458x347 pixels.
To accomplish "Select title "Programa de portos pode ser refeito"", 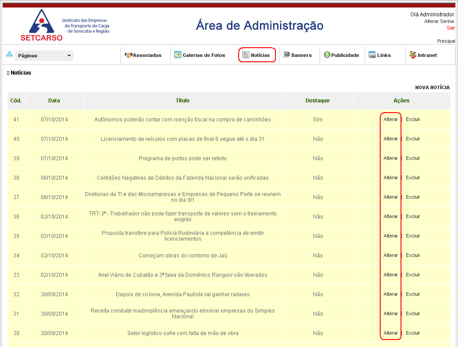I will click(183, 158).
